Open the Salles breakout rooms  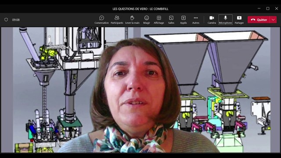pos(171,20)
